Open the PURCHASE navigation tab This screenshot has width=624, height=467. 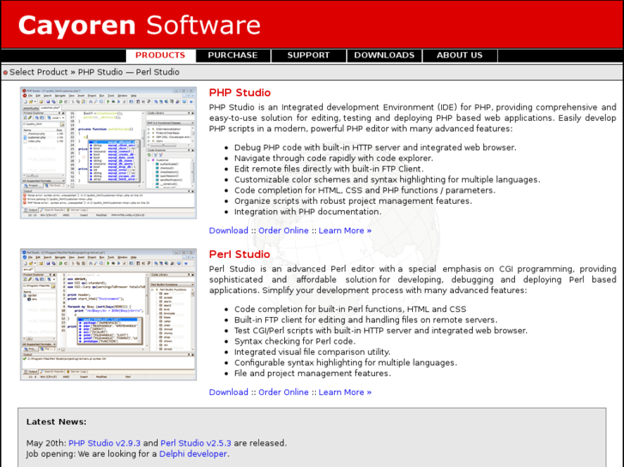pos(233,56)
